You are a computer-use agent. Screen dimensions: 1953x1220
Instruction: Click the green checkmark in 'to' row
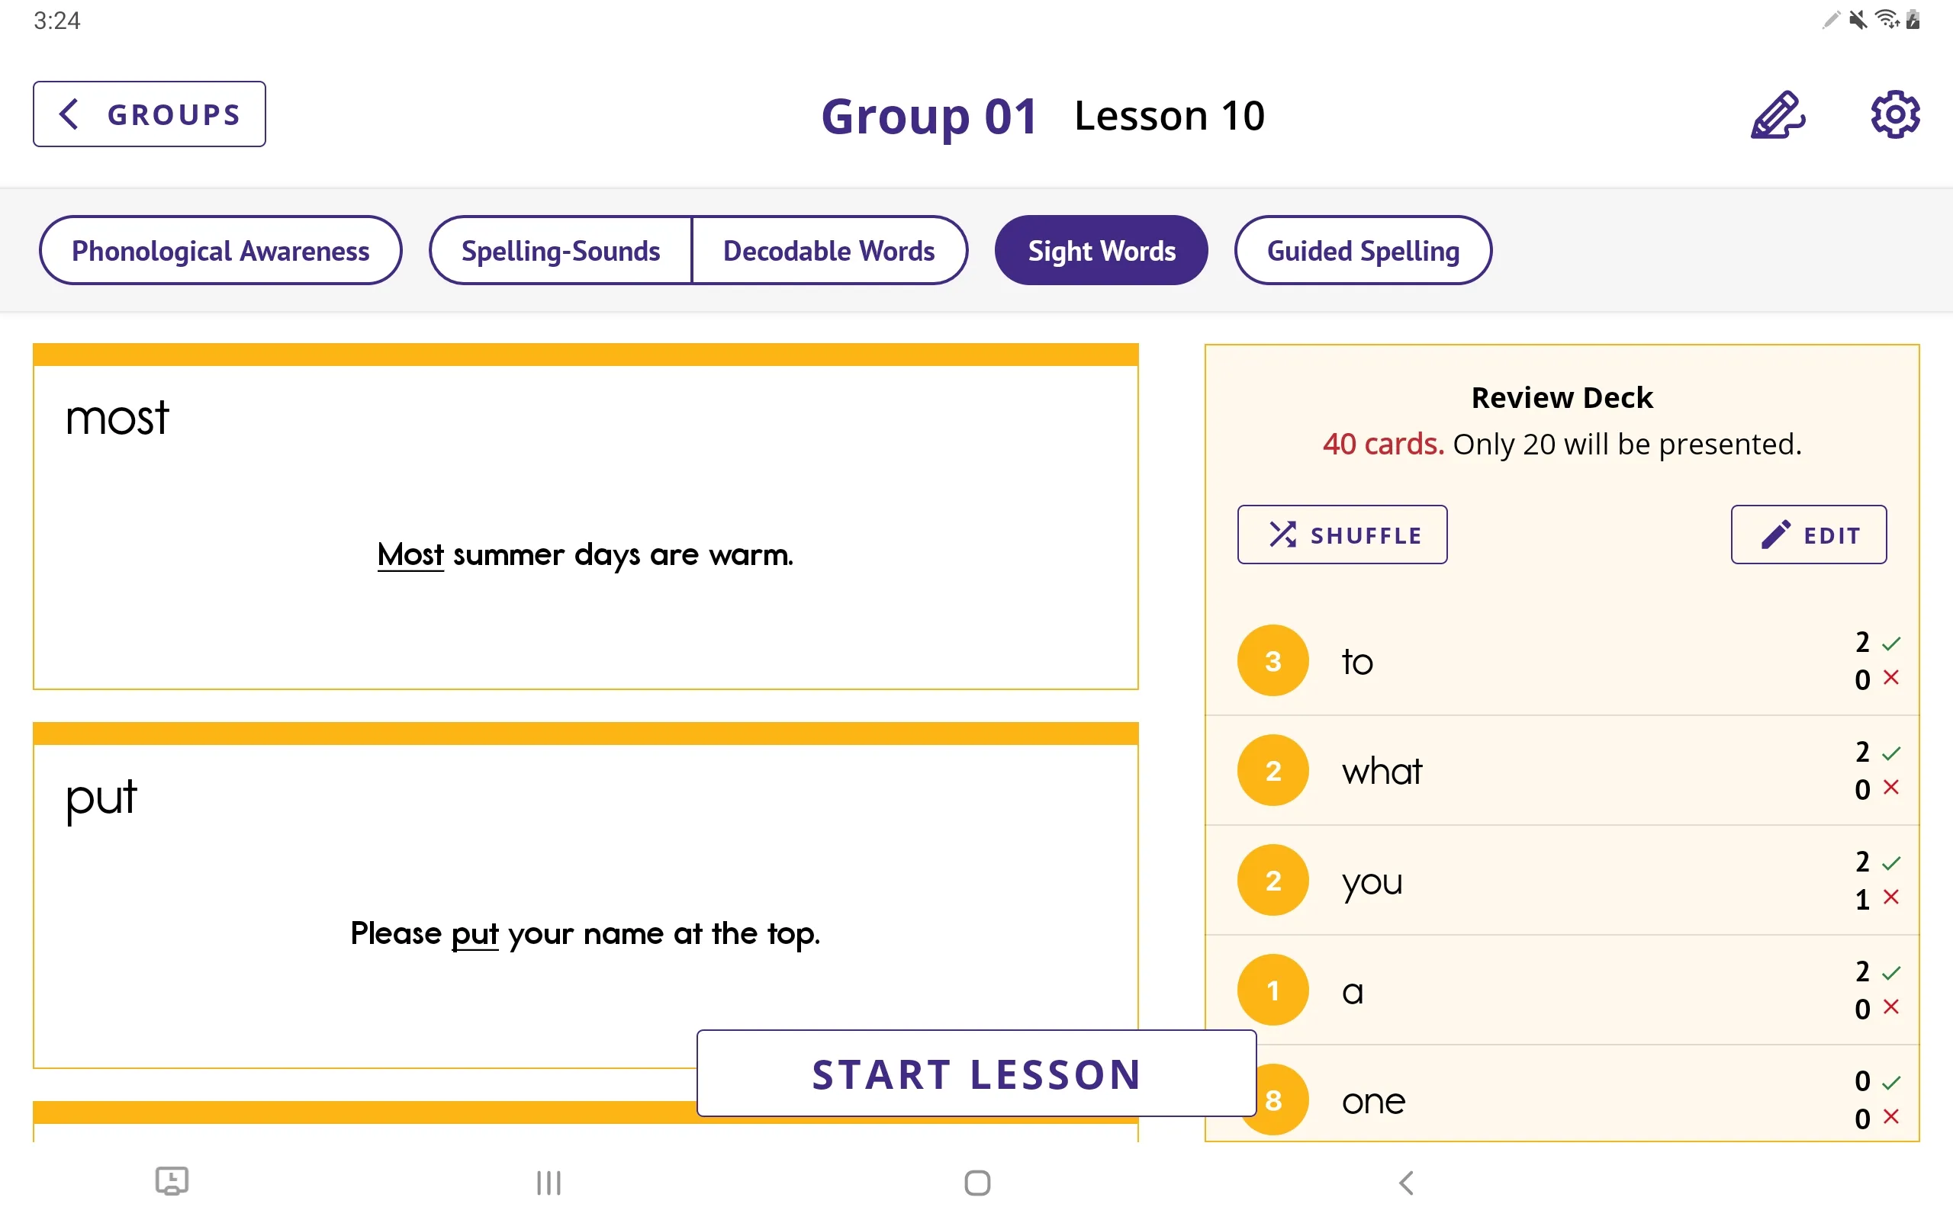[x=1892, y=643]
